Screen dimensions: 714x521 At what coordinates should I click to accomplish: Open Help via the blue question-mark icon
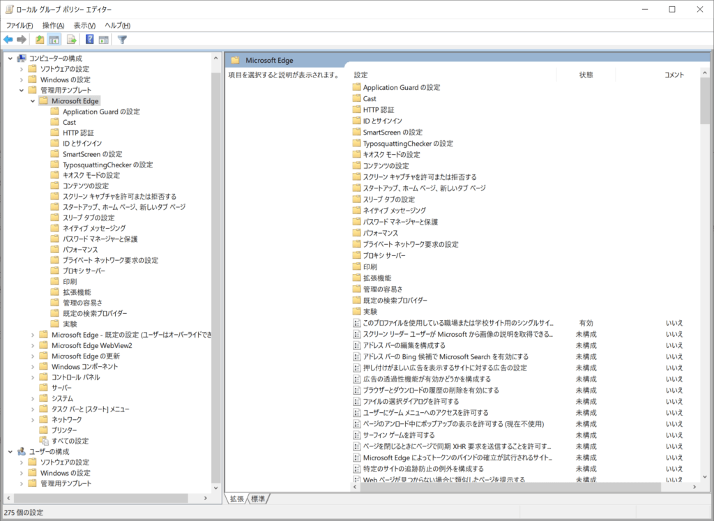click(x=90, y=40)
